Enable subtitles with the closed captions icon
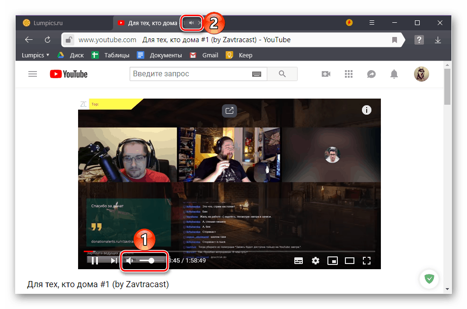This screenshot has width=467, height=309. (x=299, y=260)
